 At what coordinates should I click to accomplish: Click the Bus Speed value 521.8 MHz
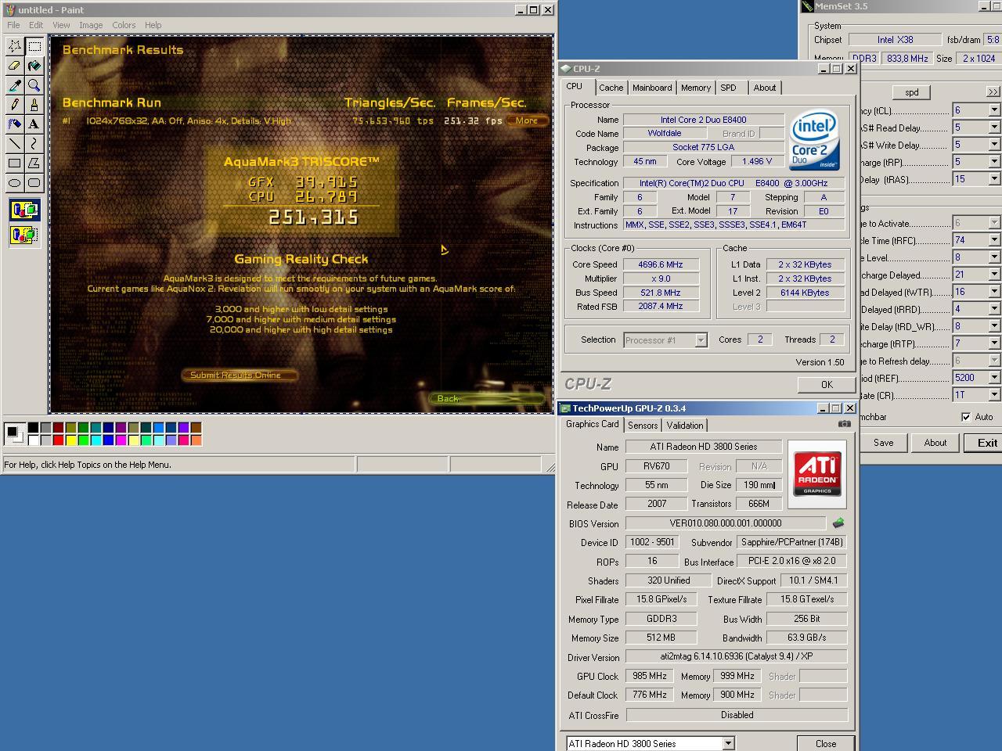pyautogui.click(x=661, y=293)
